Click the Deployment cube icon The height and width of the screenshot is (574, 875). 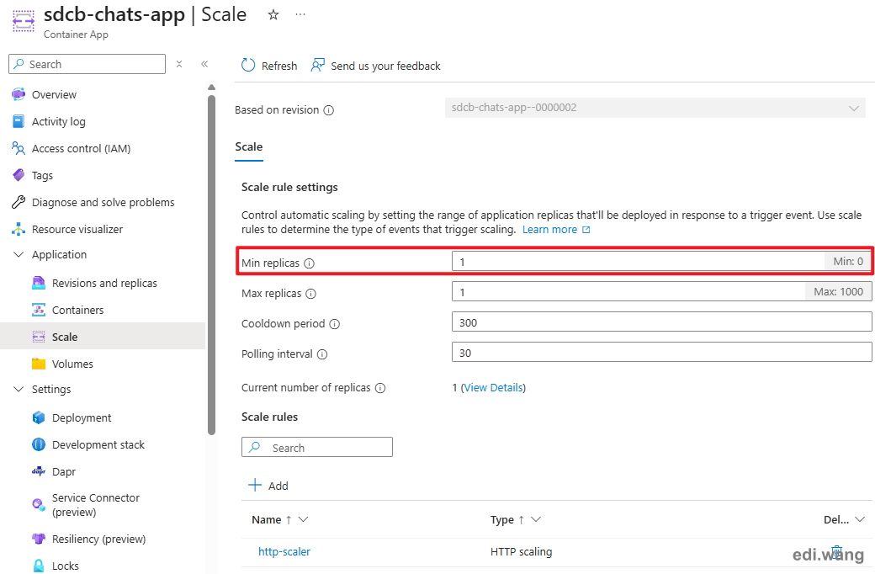[x=39, y=417]
